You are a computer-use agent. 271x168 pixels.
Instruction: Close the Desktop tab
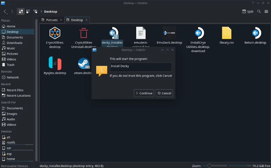[86, 20]
